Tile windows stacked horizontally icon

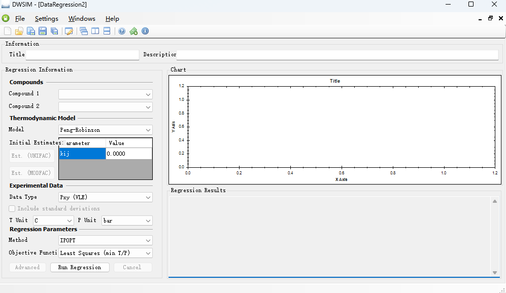click(107, 31)
